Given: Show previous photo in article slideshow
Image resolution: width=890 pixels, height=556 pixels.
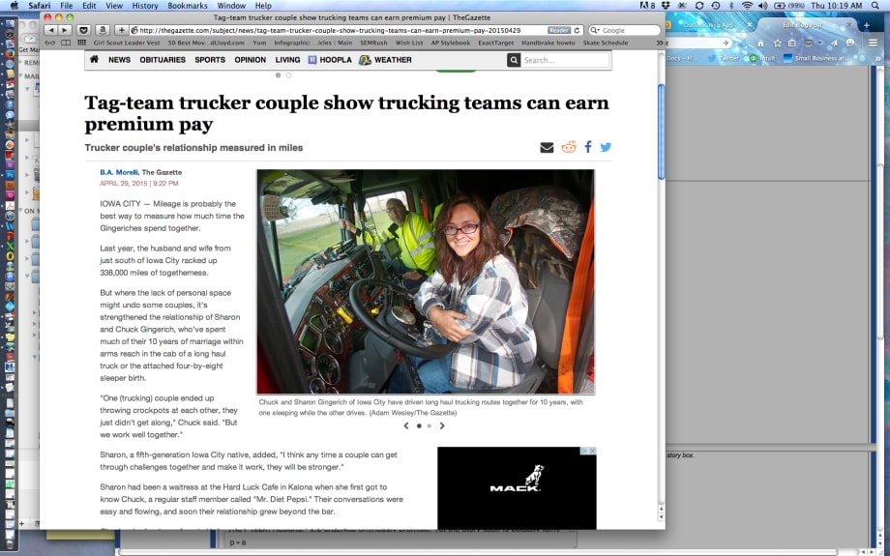Looking at the screenshot, I should point(406,425).
